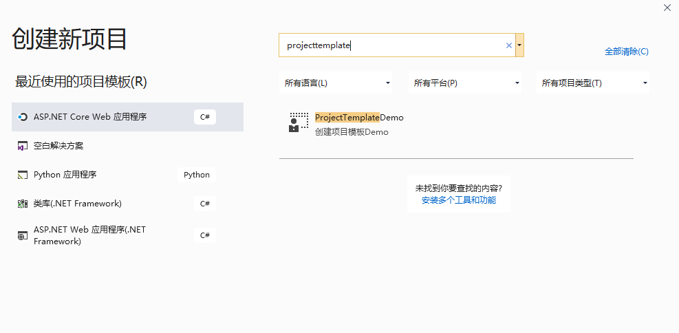Screen dimensions: 679x333
Task: Click the ASP.NET Core Web application icon
Action: click(x=23, y=117)
